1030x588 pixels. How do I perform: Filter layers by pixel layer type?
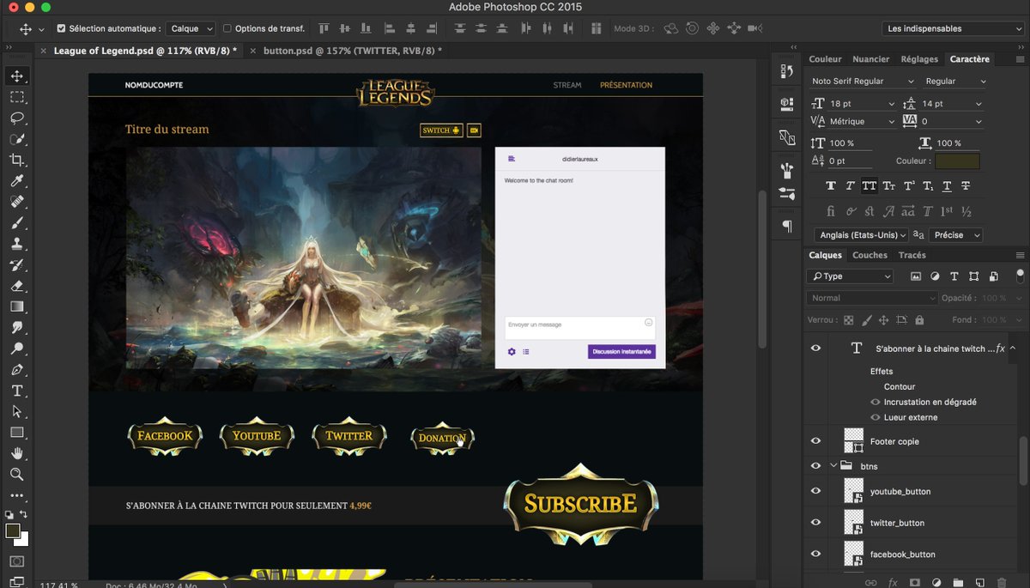pyautogui.click(x=915, y=276)
